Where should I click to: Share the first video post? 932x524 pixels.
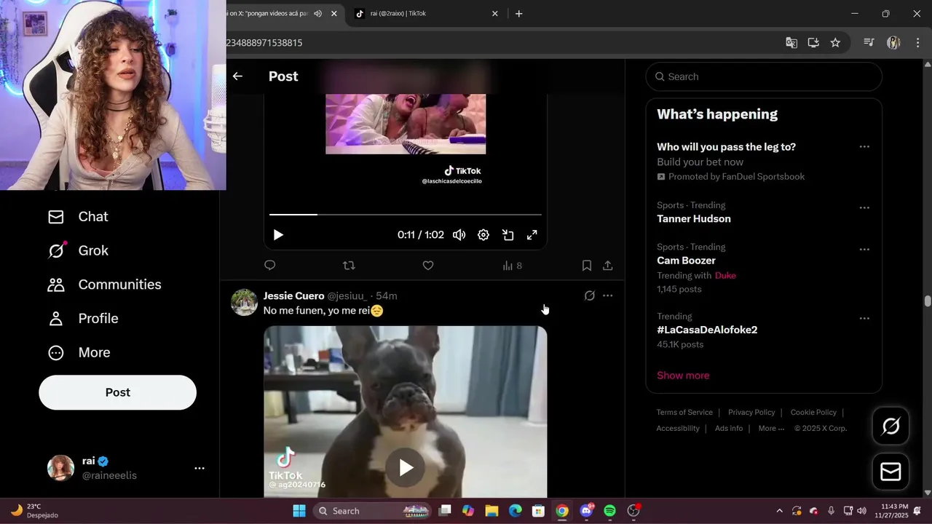(x=608, y=266)
